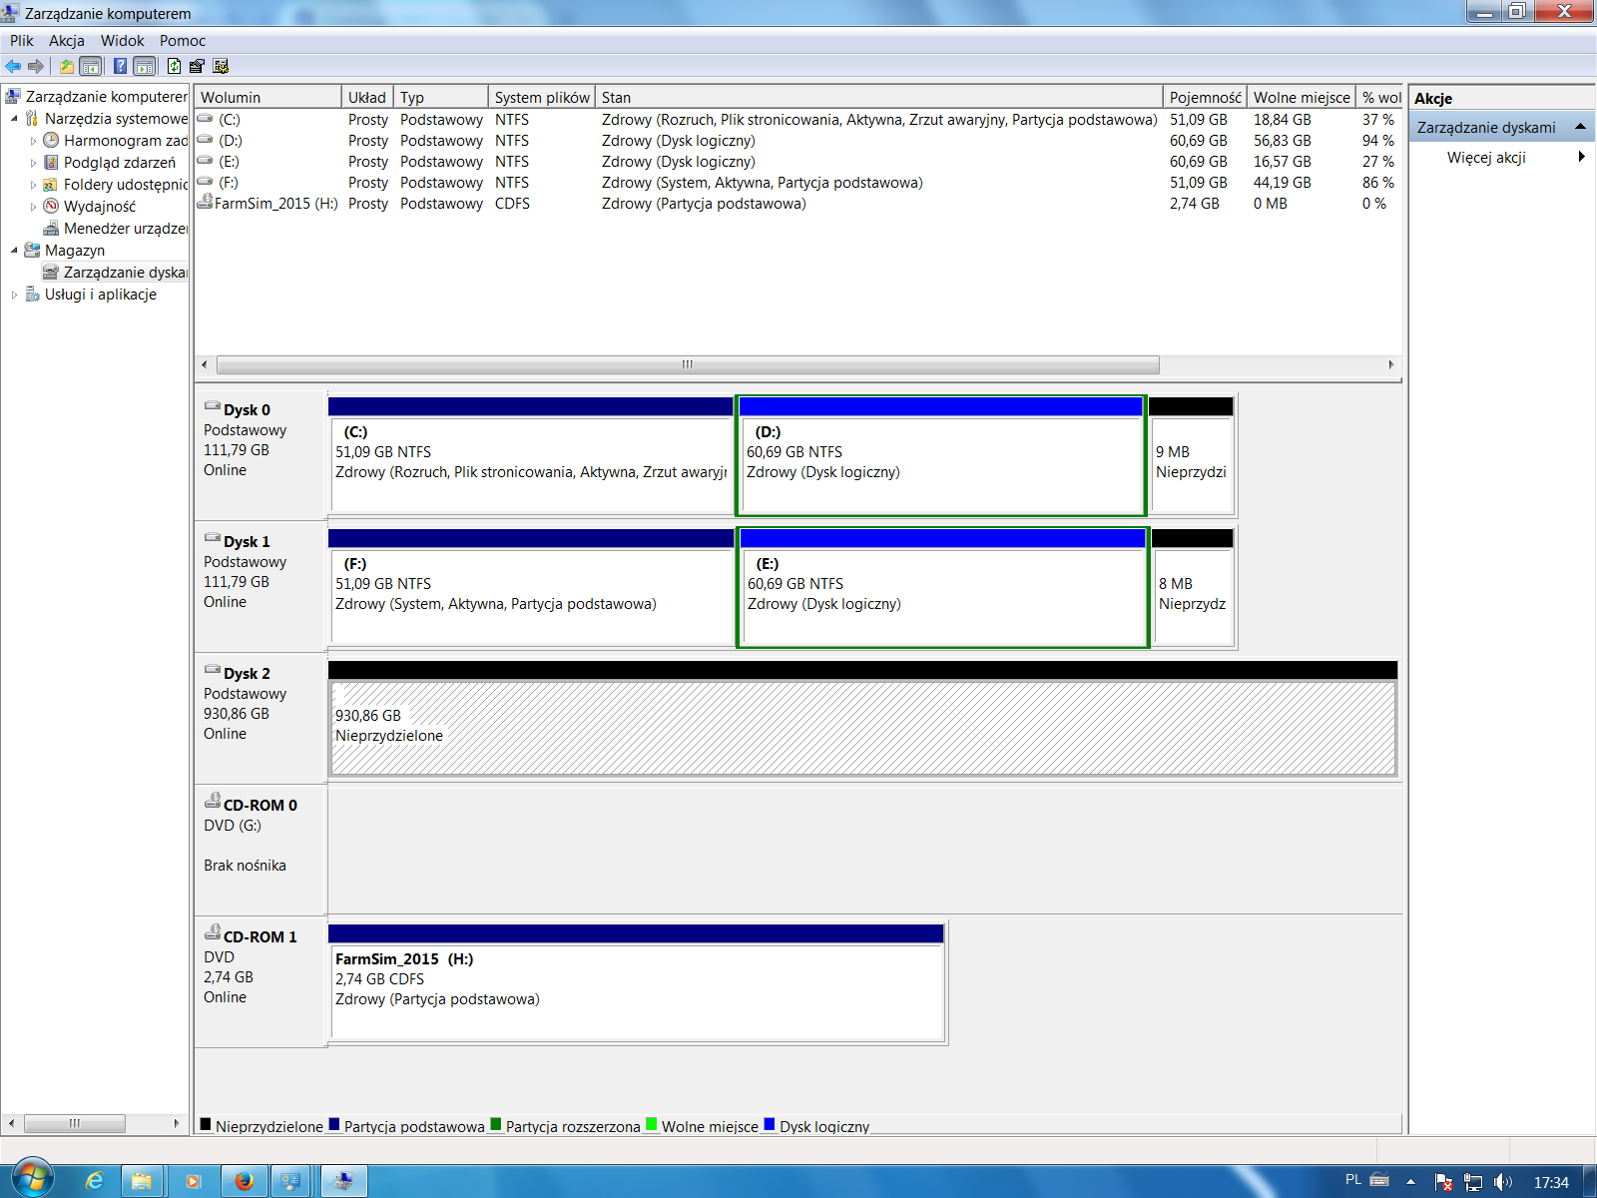Select the 9 MB unallocated block
Image resolution: width=1597 pixels, height=1198 pixels.
(x=1191, y=455)
